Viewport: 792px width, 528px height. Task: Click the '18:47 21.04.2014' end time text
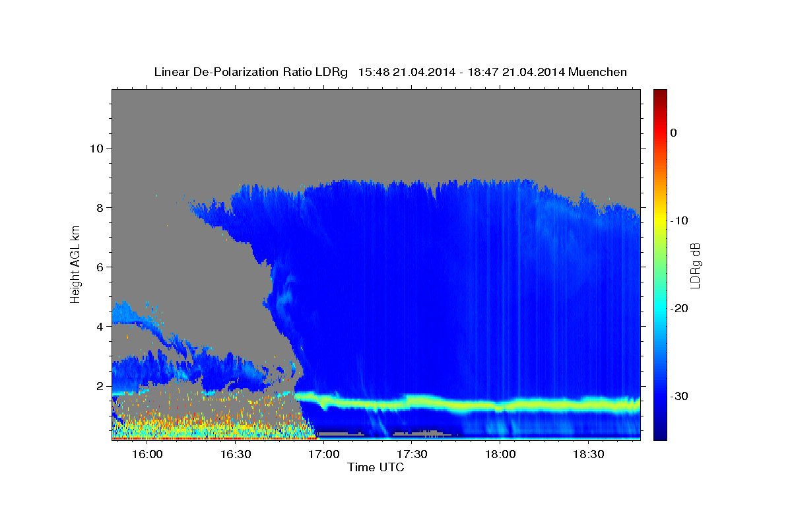tap(516, 72)
